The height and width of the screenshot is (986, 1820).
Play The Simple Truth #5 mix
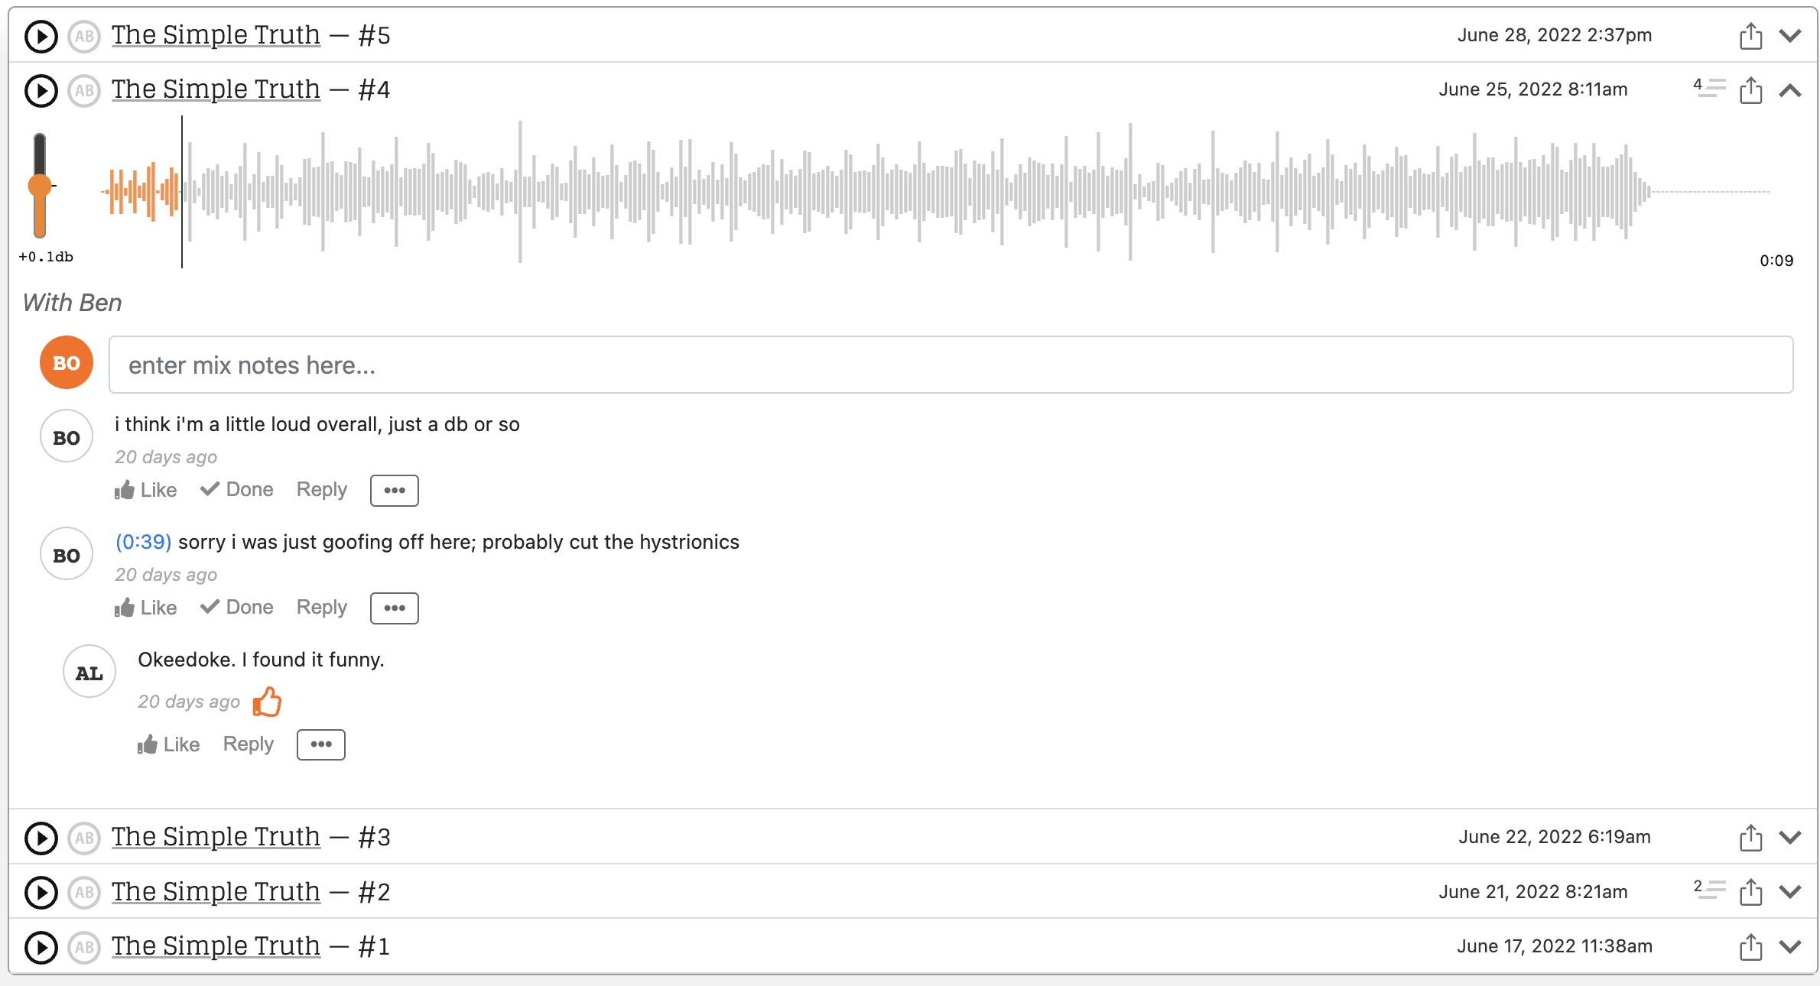[41, 36]
